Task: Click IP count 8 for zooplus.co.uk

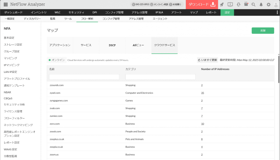Action: (x=202, y=139)
